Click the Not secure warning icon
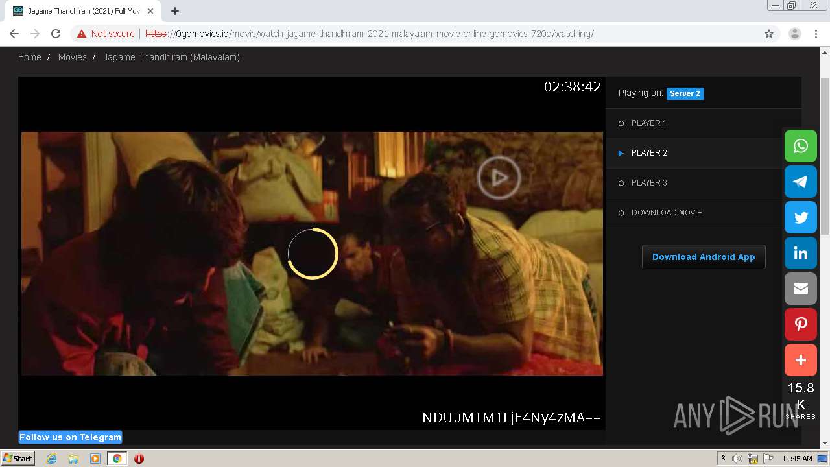The height and width of the screenshot is (467, 830). pyautogui.click(x=82, y=34)
